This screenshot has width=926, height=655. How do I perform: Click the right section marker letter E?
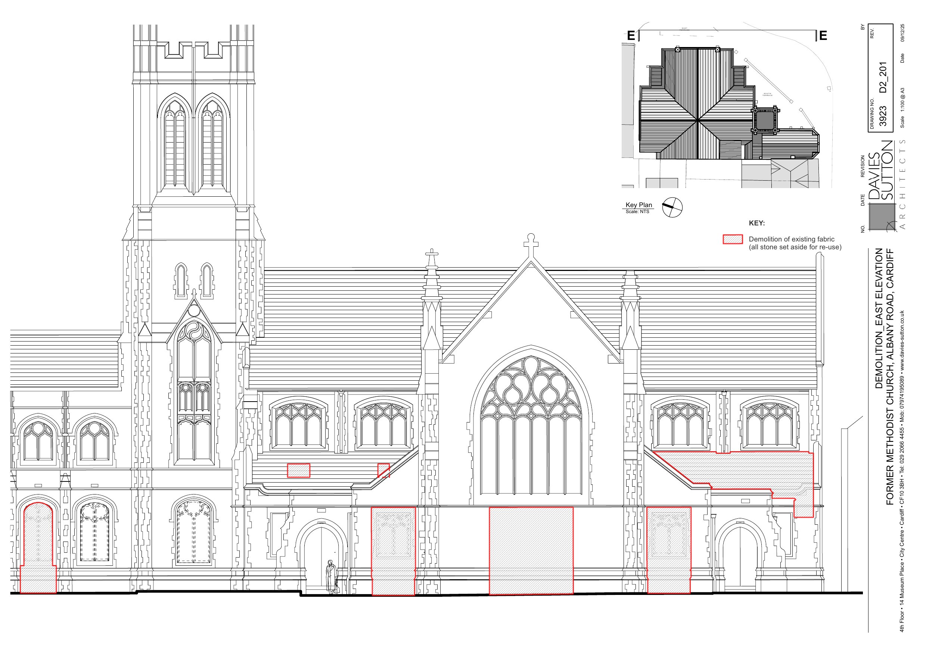click(x=823, y=36)
